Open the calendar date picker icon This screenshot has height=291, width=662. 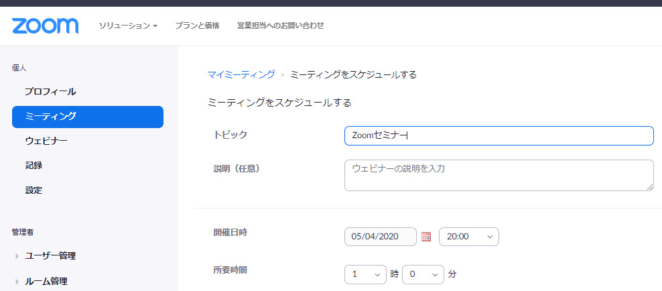click(x=426, y=237)
